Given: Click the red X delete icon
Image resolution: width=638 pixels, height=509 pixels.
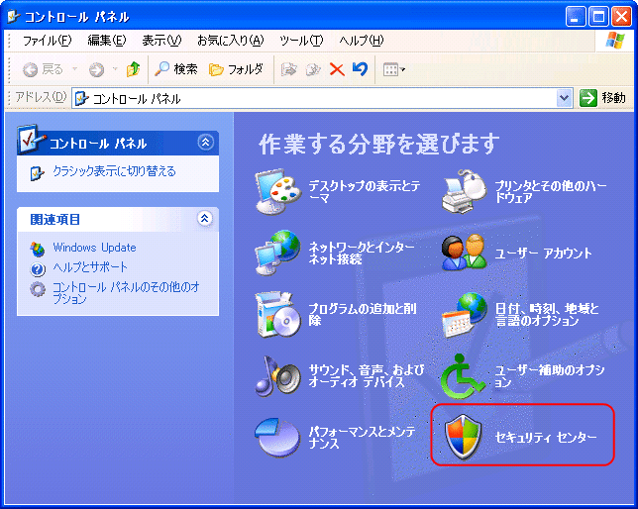Looking at the screenshot, I should coord(337,69).
